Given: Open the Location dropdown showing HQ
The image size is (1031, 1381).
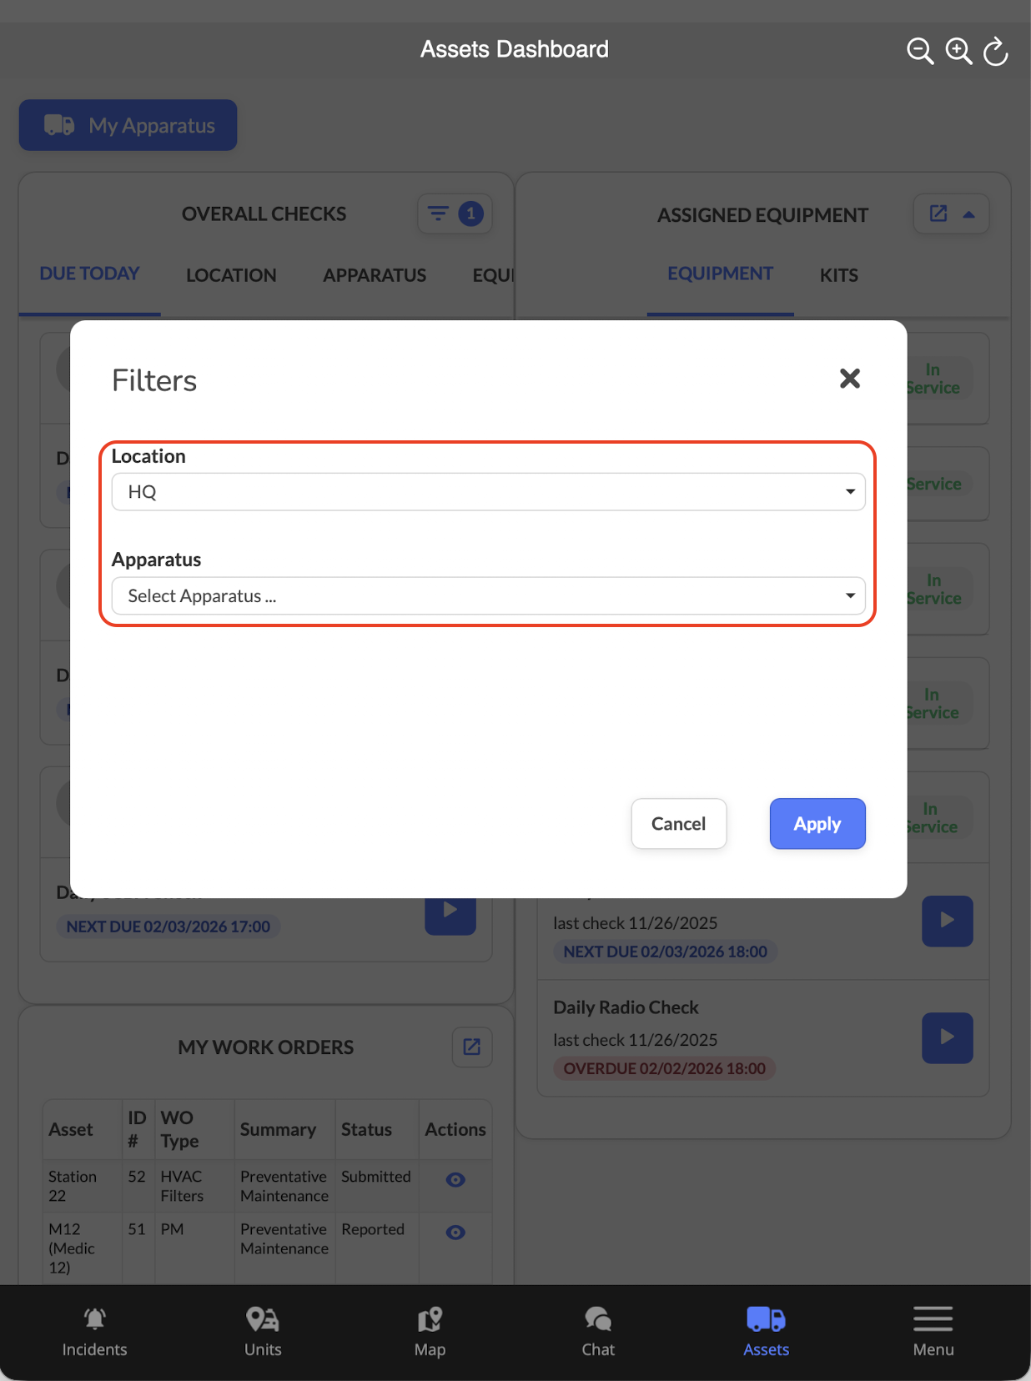Looking at the screenshot, I should click(x=488, y=492).
